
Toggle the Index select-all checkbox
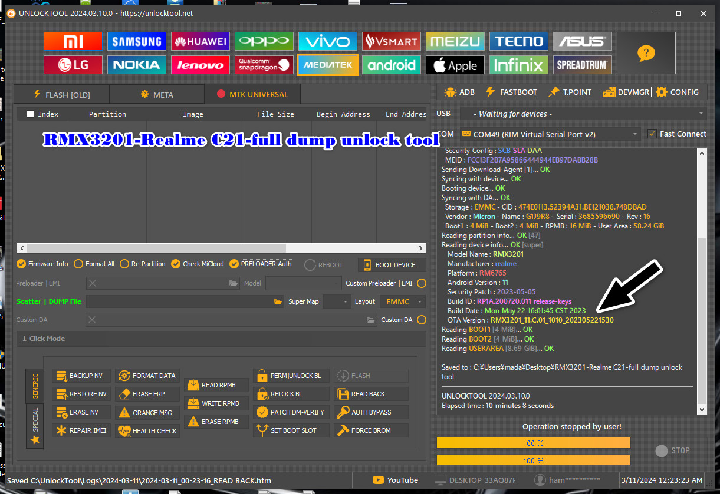pos(31,114)
